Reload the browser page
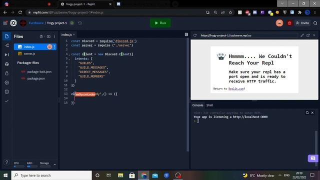Image resolution: width=320 pixels, height=180 pixels. (x=20, y=12)
